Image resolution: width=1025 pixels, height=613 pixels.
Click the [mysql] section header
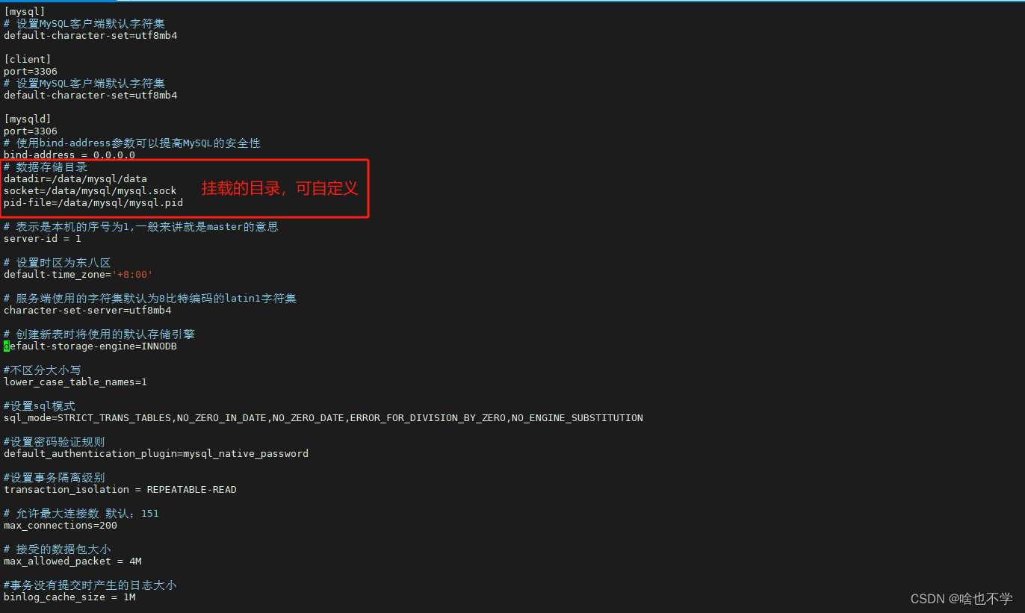click(x=24, y=11)
